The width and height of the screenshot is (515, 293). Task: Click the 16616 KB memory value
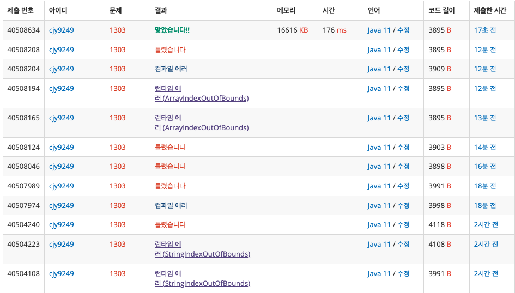tap(292, 30)
